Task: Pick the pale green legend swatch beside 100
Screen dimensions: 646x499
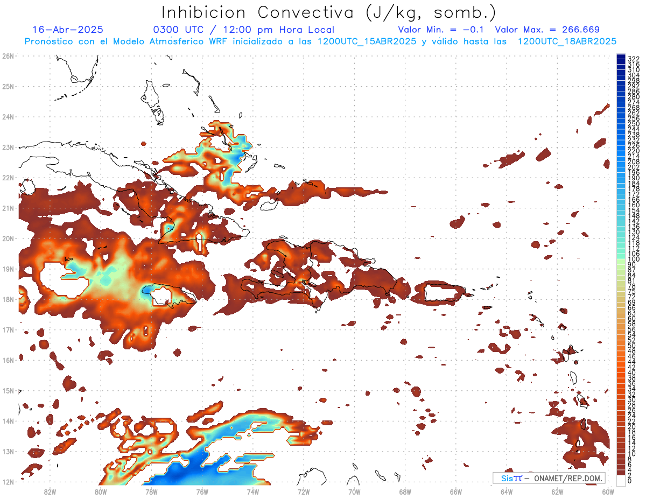Action: click(x=621, y=261)
